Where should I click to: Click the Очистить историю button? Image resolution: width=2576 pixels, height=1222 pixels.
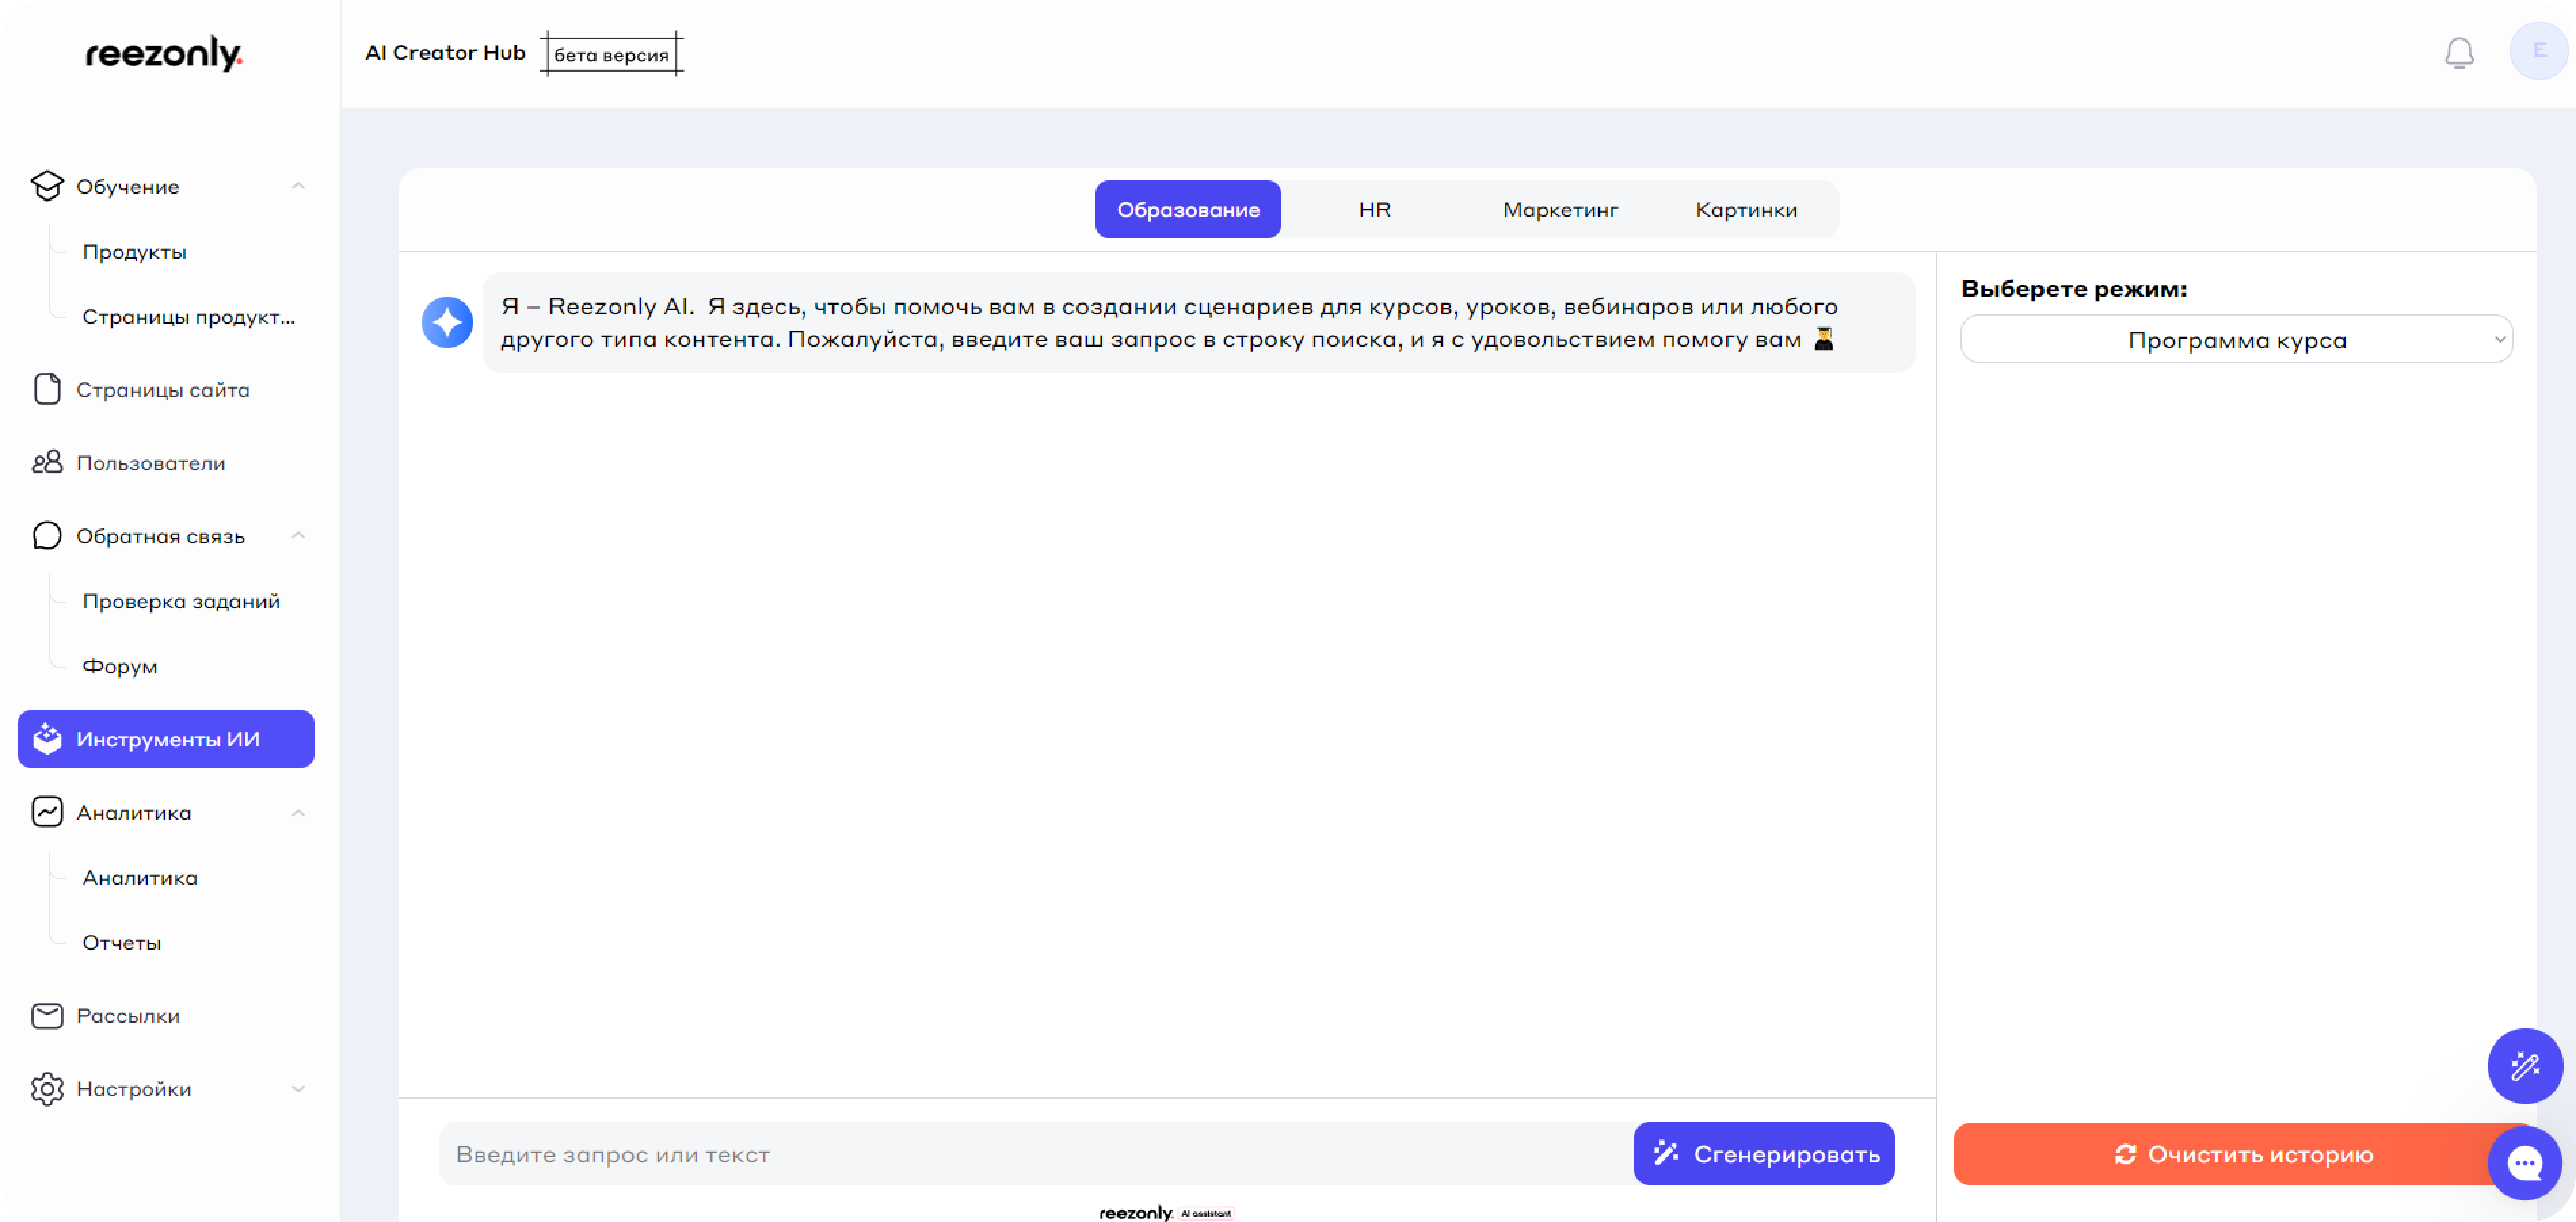point(2230,1155)
